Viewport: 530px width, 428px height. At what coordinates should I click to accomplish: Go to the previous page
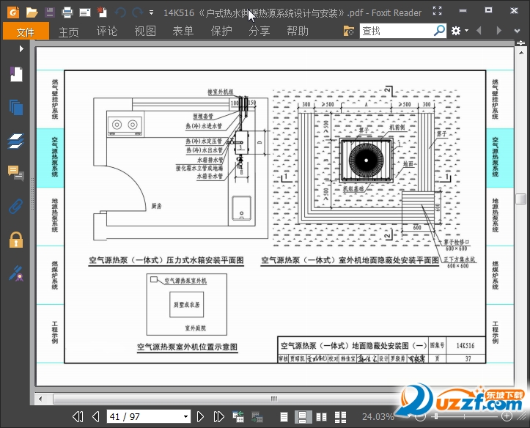(x=96, y=416)
